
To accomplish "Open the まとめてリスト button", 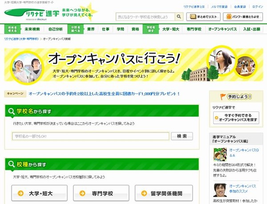I will coord(203,16).
